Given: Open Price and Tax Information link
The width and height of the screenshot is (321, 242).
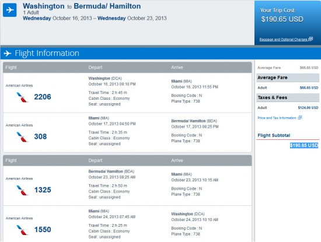Looking at the screenshot, I should tap(277, 118).
